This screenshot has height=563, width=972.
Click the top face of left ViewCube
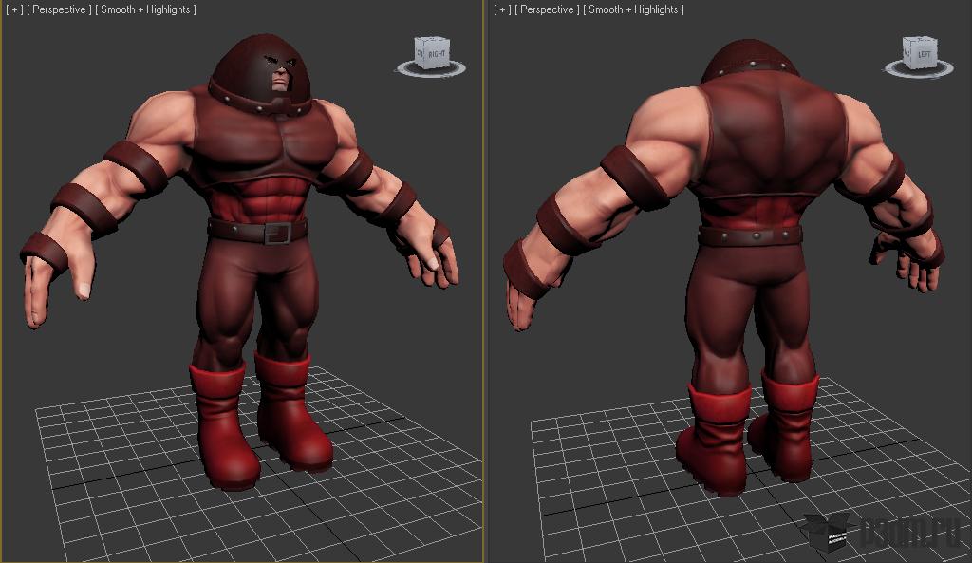coord(432,40)
